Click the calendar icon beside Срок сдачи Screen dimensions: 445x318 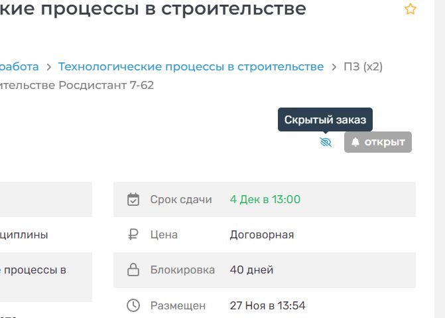[133, 199]
